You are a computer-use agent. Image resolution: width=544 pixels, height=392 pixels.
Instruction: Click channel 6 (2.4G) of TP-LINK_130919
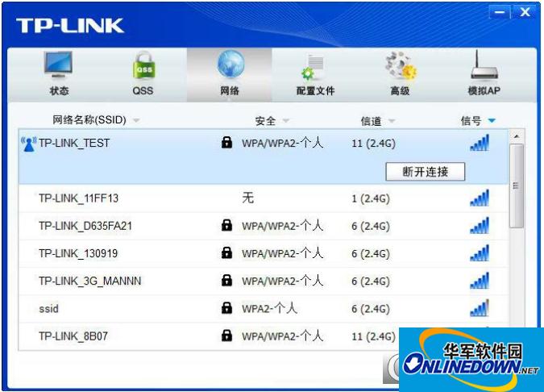coord(371,253)
